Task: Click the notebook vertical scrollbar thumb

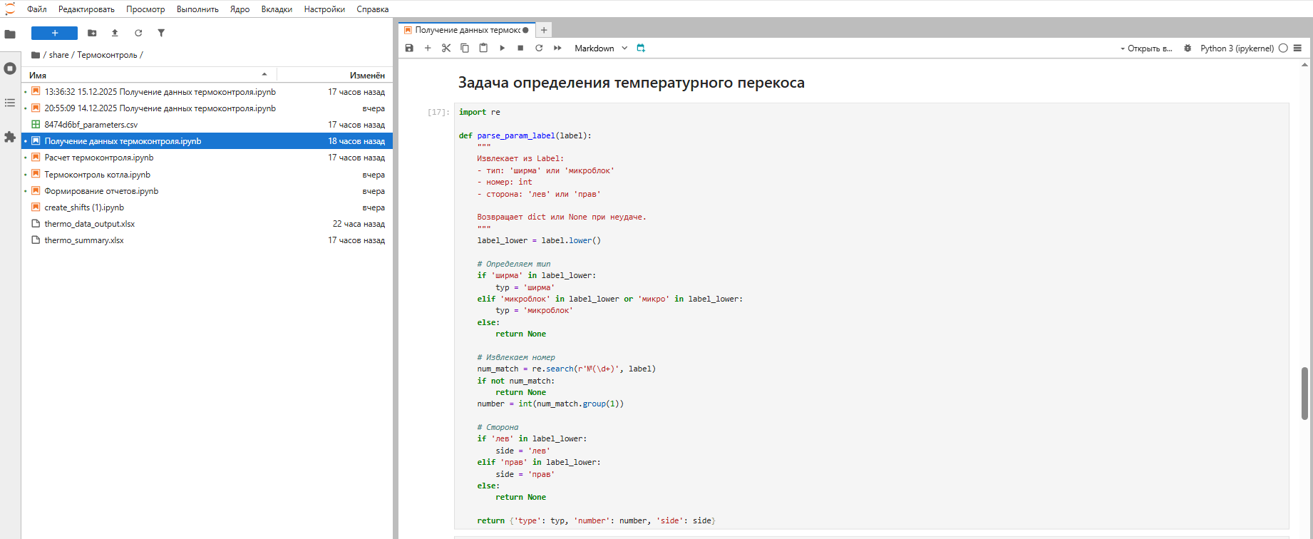Action: click(x=1304, y=393)
